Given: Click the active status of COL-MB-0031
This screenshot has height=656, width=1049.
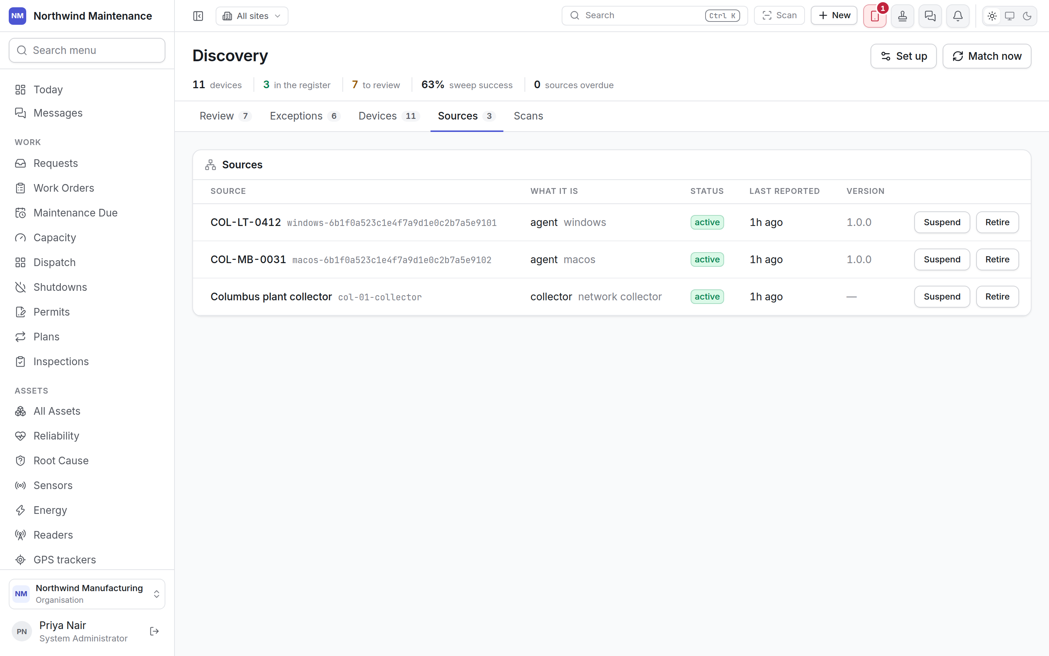Looking at the screenshot, I should pos(707,259).
